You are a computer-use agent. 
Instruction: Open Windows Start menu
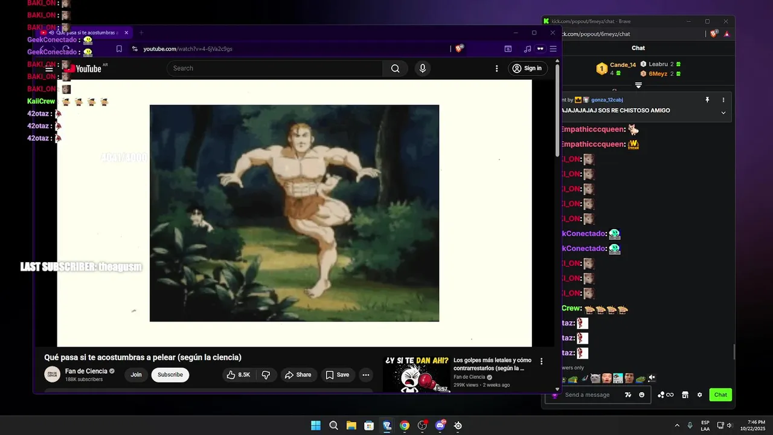coord(315,425)
